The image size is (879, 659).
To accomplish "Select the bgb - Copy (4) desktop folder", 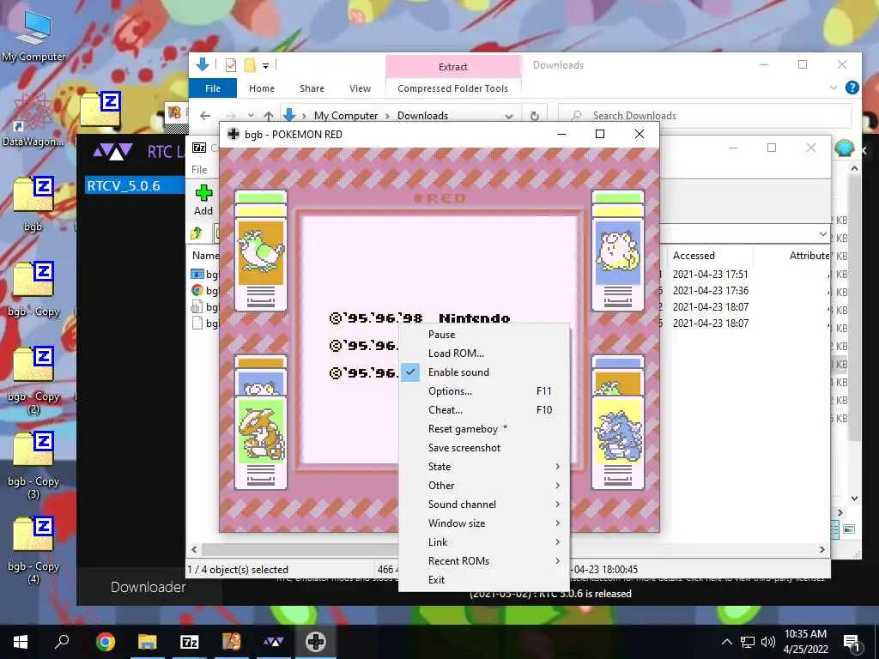I will click(x=33, y=550).
